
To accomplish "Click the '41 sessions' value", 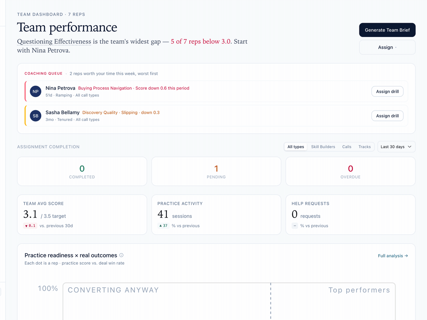I will coord(175,214).
